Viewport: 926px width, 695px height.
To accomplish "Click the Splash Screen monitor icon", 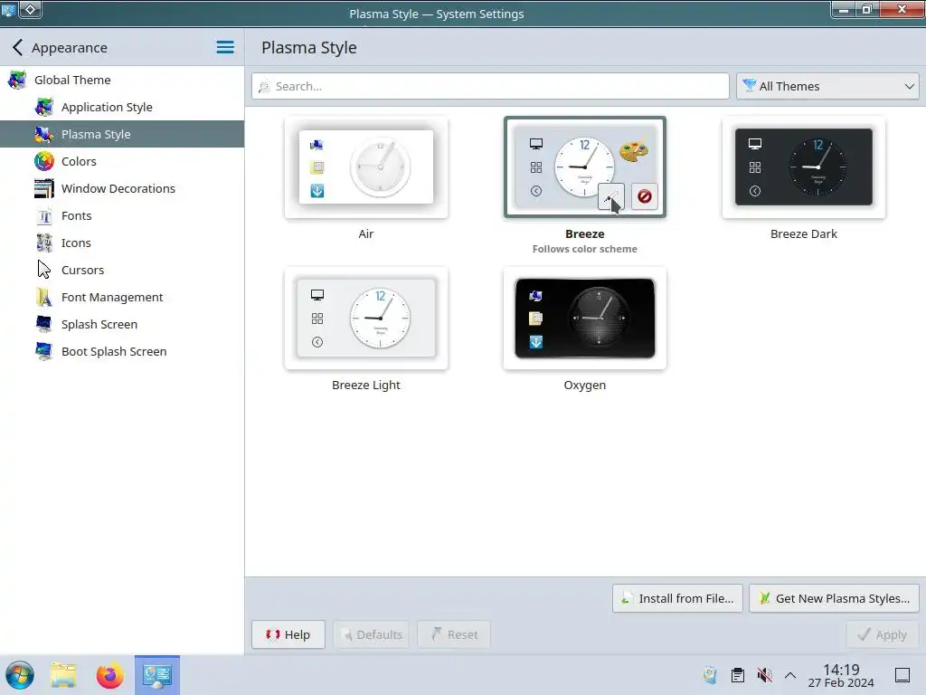I will click(x=43, y=325).
